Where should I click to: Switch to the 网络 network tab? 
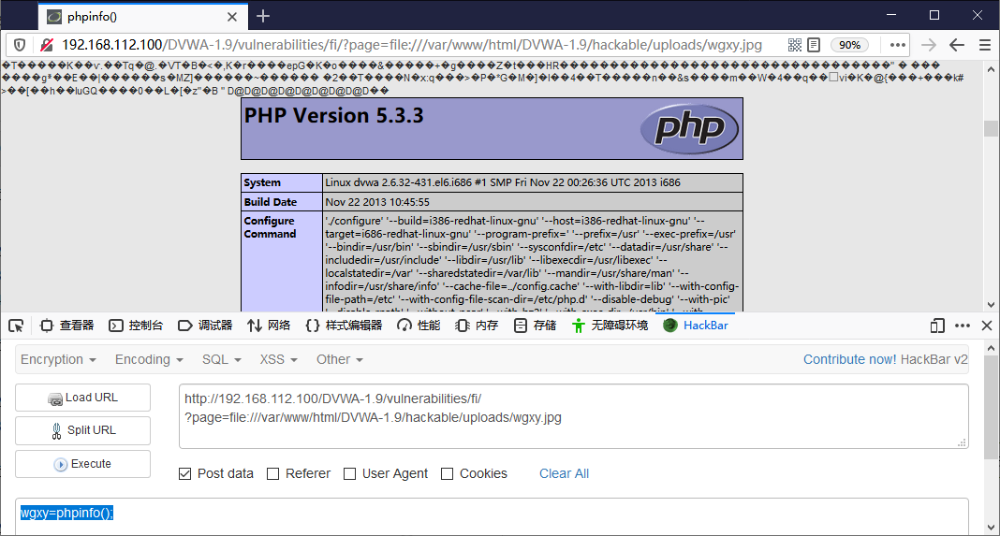click(269, 326)
